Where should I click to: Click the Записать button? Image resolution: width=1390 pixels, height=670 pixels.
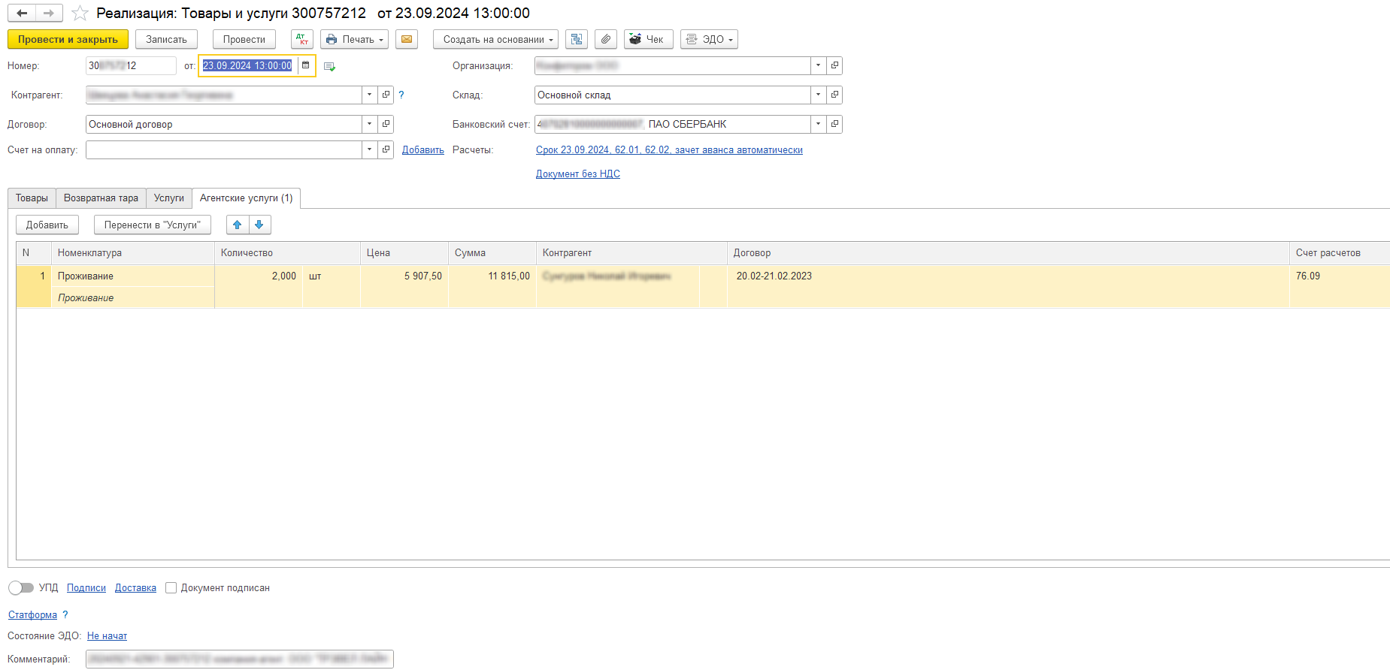(x=166, y=39)
